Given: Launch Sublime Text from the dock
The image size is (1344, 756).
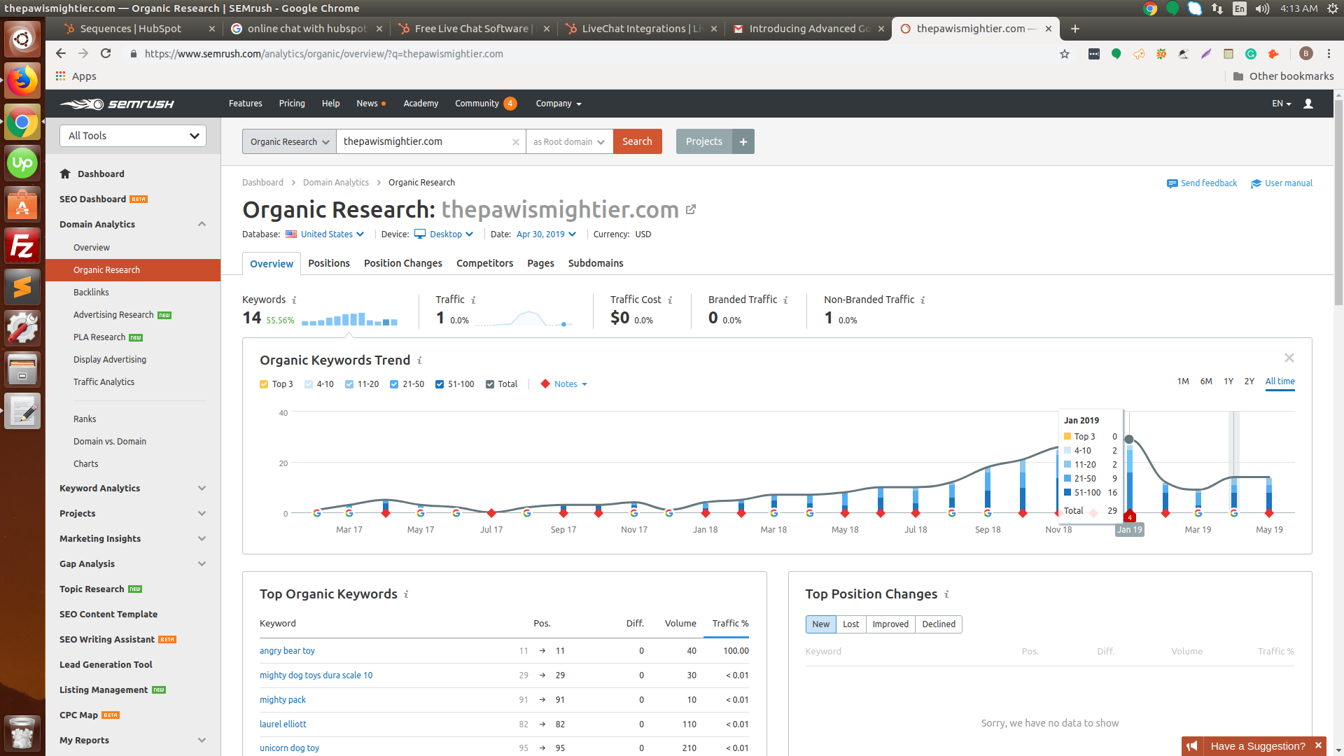Looking at the screenshot, I should [22, 287].
